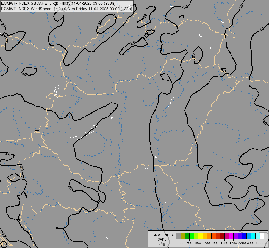Click the legend value 3000
The height and width of the screenshot is (248, 269).
pos(251,243)
